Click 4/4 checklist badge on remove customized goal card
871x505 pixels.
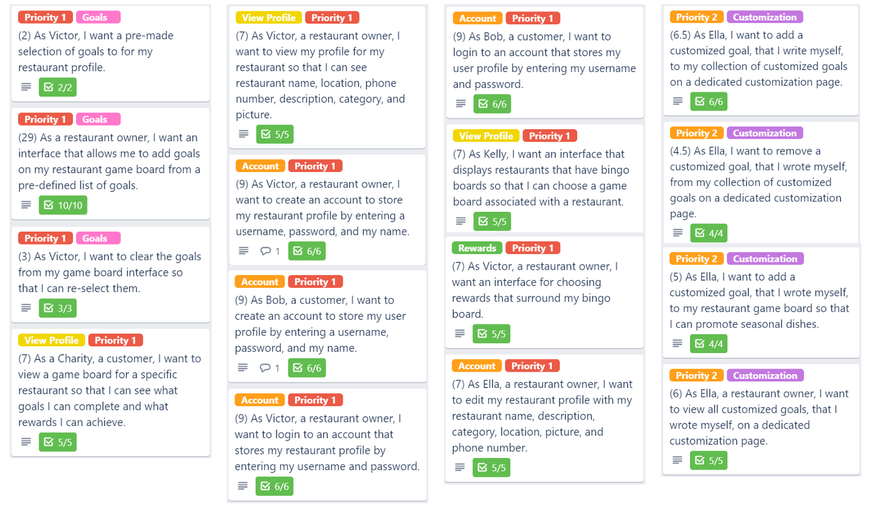tap(709, 233)
